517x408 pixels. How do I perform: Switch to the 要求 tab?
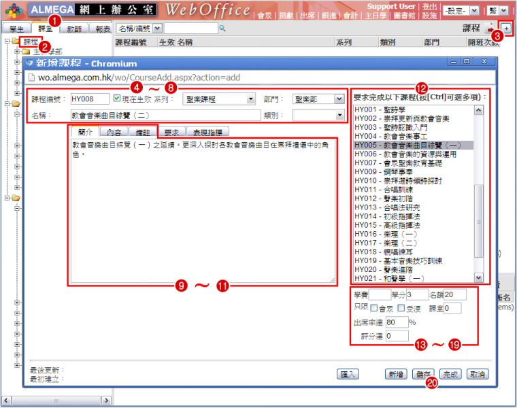point(171,132)
